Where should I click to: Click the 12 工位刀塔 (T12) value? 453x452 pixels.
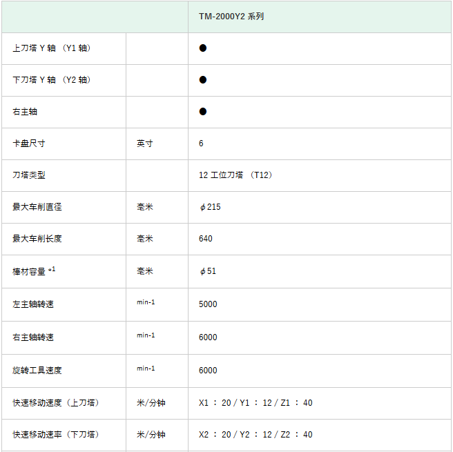[235, 175]
